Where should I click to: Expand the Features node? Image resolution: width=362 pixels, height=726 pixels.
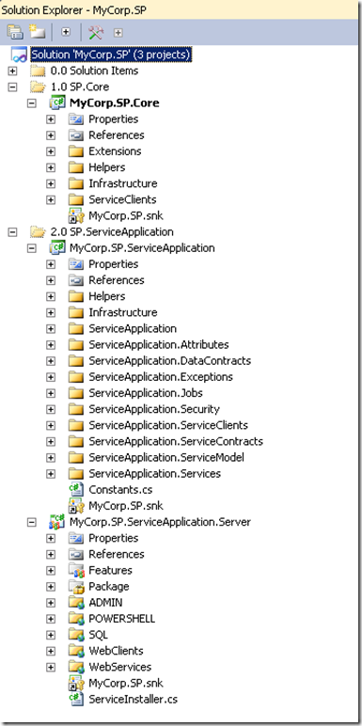[51, 571]
